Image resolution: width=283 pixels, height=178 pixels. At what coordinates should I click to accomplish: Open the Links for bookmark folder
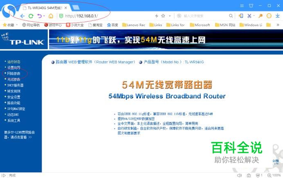point(175,25)
